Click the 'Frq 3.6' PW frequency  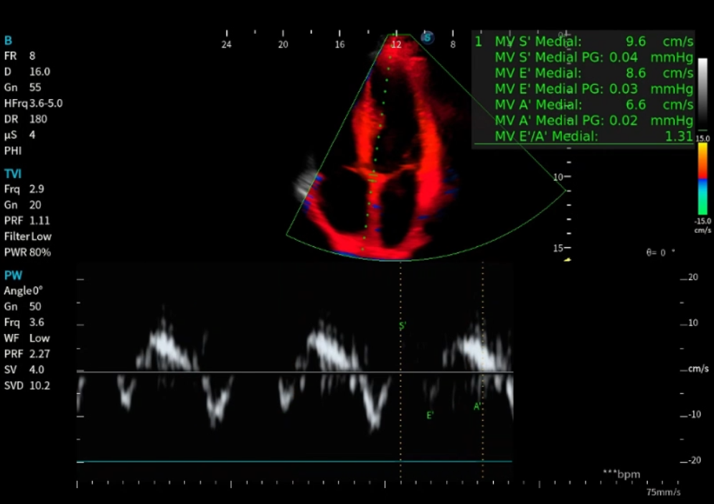(24, 322)
